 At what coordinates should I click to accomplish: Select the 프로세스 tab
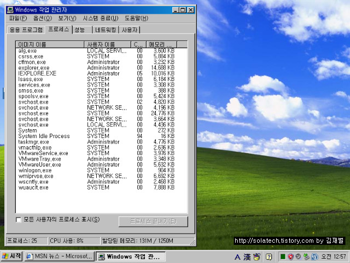[x=59, y=29]
